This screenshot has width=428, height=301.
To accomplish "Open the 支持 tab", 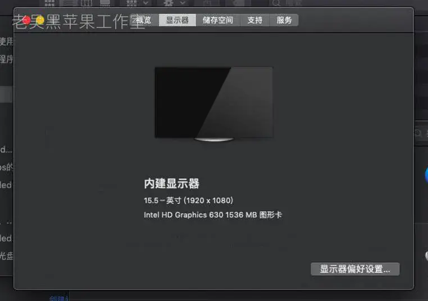I will [254, 20].
